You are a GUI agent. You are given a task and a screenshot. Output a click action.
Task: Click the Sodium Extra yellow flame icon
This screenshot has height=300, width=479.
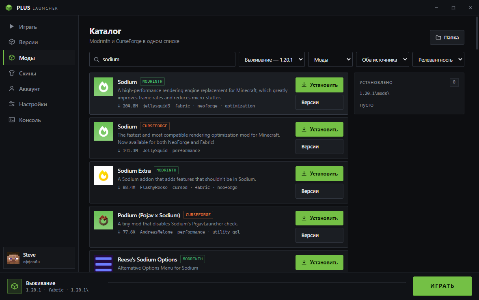[x=103, y=176]
